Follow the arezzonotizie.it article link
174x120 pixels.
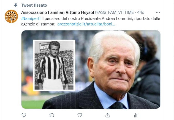point(86,24)
